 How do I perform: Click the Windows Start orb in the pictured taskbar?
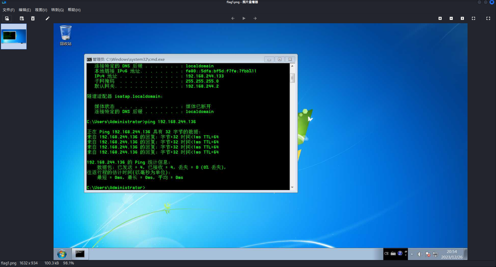(x=62, y=254)
